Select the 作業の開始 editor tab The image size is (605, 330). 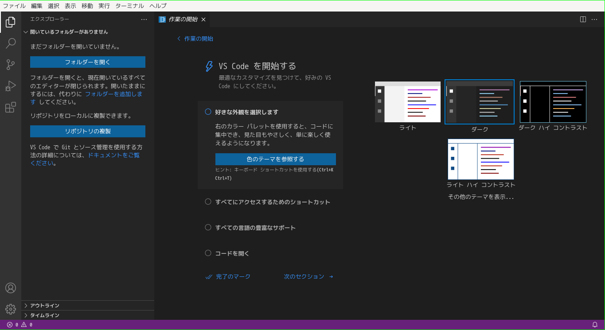point(182,19)
